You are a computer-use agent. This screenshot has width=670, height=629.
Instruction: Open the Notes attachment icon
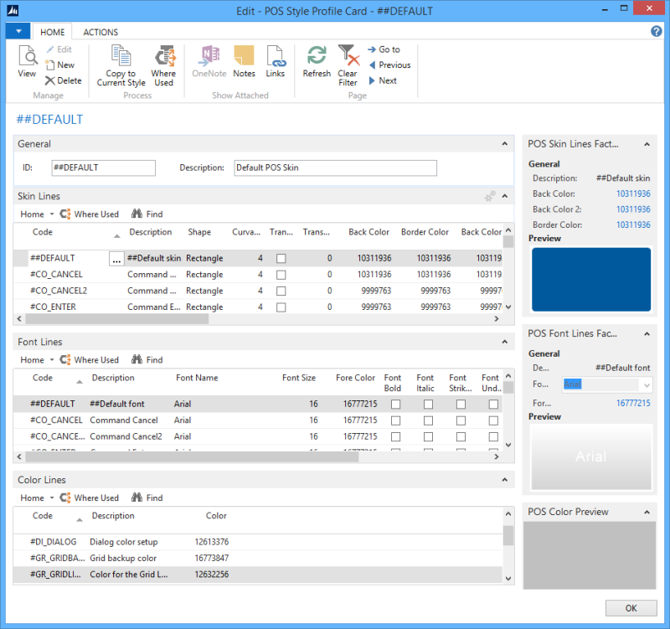[x=244, y=57]
